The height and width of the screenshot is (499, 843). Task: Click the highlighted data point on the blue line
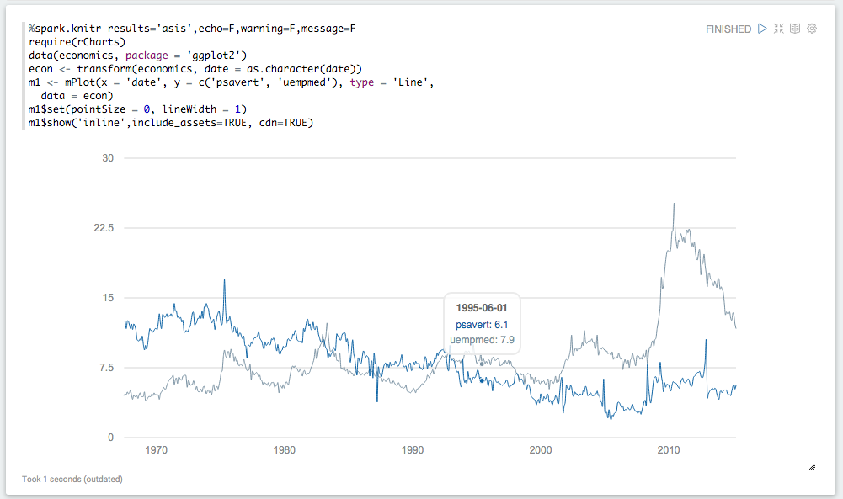pyautogui.click(x=482, y=380)
